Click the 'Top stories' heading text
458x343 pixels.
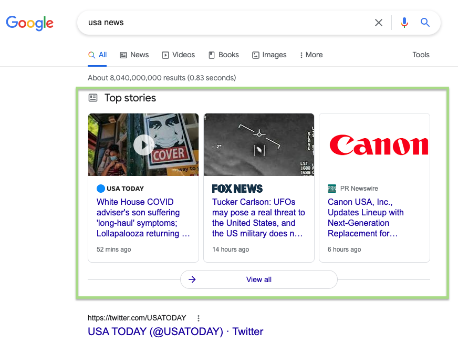130,98
